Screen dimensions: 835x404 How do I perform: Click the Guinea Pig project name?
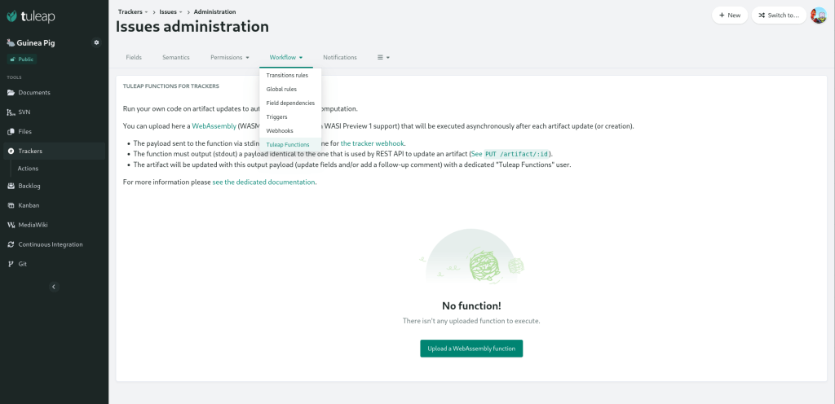[x=37, y=43]
